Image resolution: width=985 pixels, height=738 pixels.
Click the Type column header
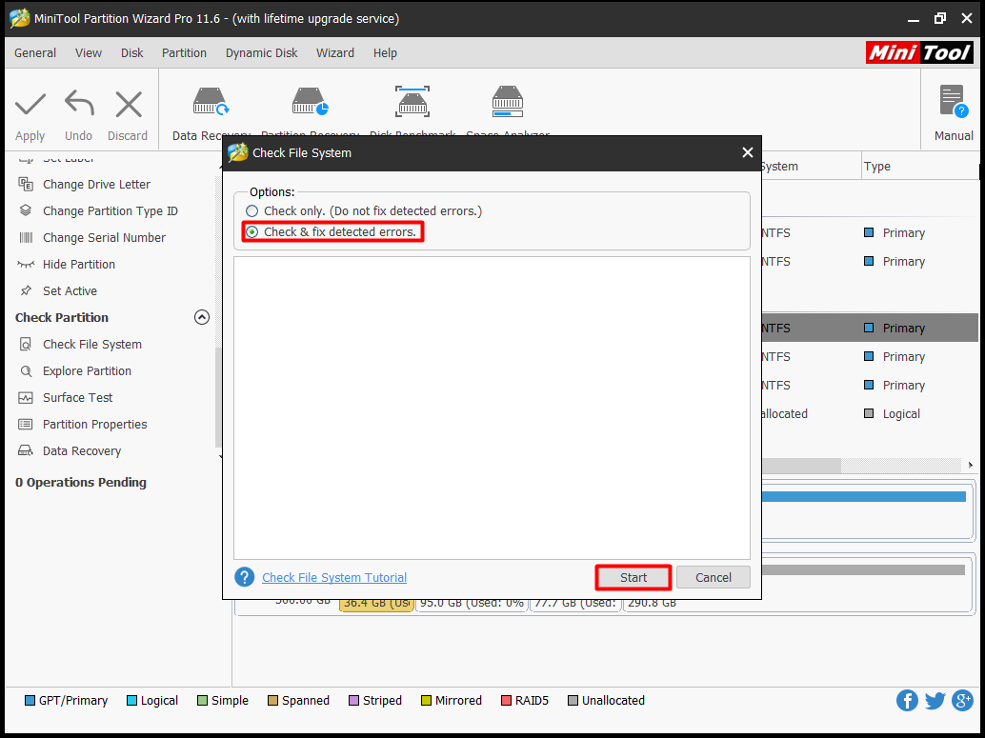coord(918,167)
